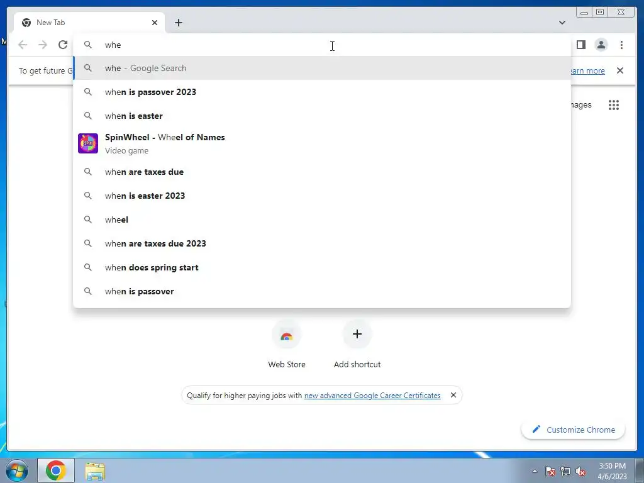Click the browser back arrow

(23, 45)
